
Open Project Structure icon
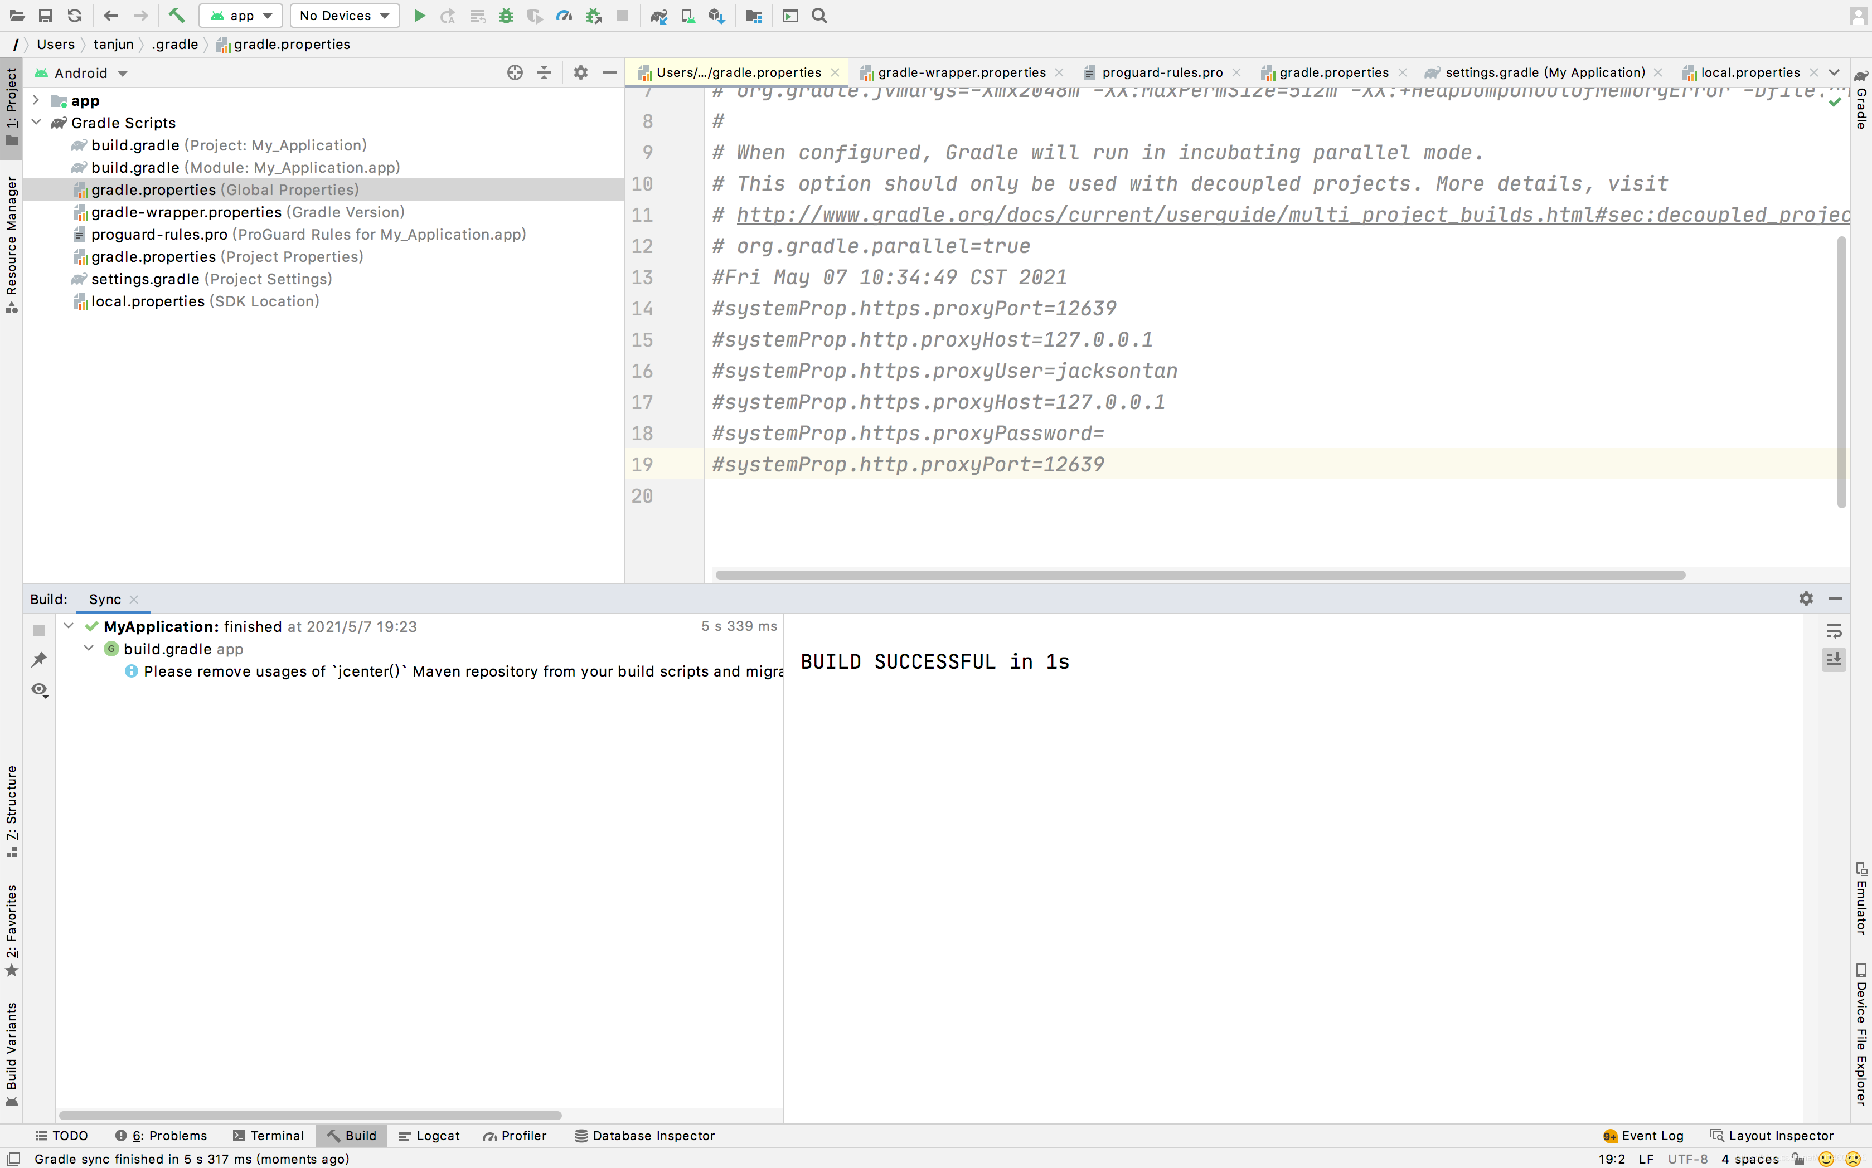(754, 16)
